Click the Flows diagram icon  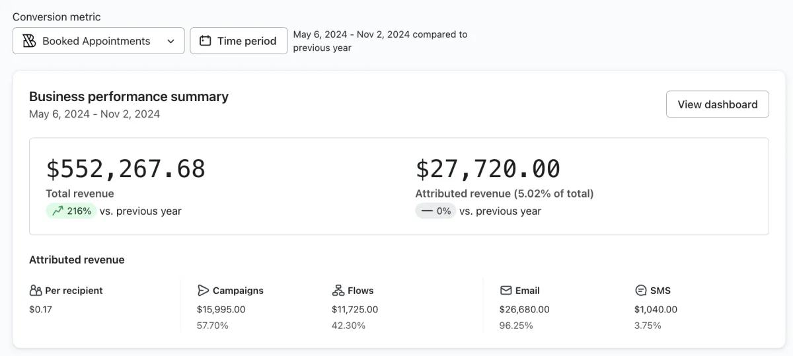click(338, 291)
